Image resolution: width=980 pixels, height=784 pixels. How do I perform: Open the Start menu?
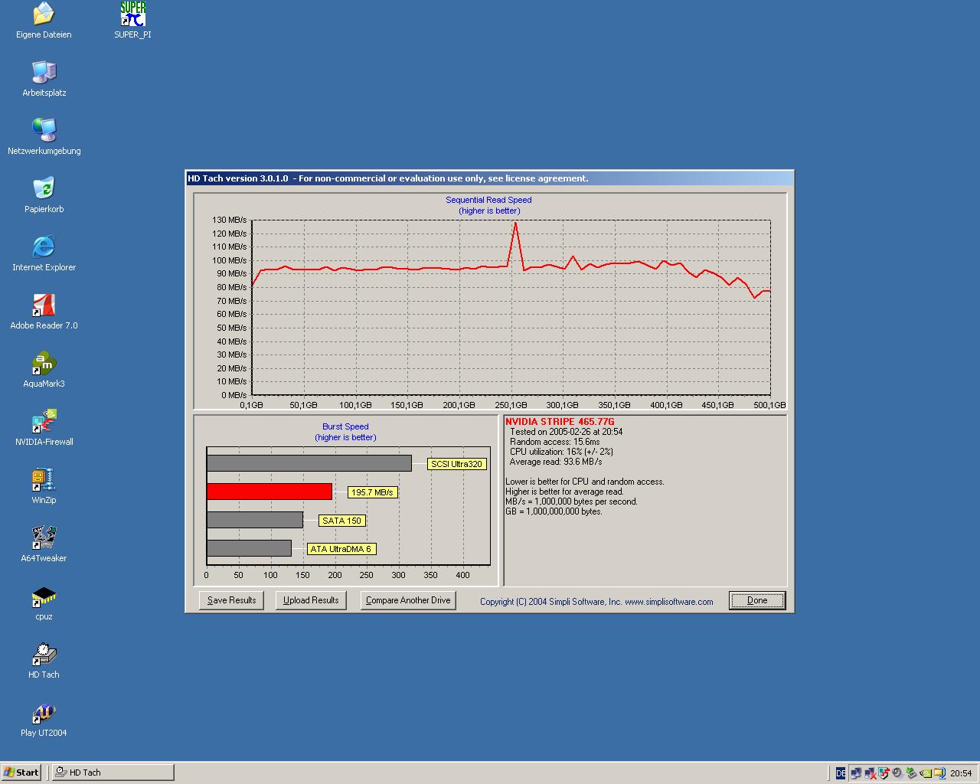pyautogui.click(x=21, y=773)
